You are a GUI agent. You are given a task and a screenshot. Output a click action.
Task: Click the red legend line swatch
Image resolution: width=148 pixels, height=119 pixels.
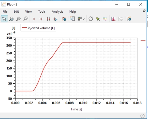(x=24, y=27)
